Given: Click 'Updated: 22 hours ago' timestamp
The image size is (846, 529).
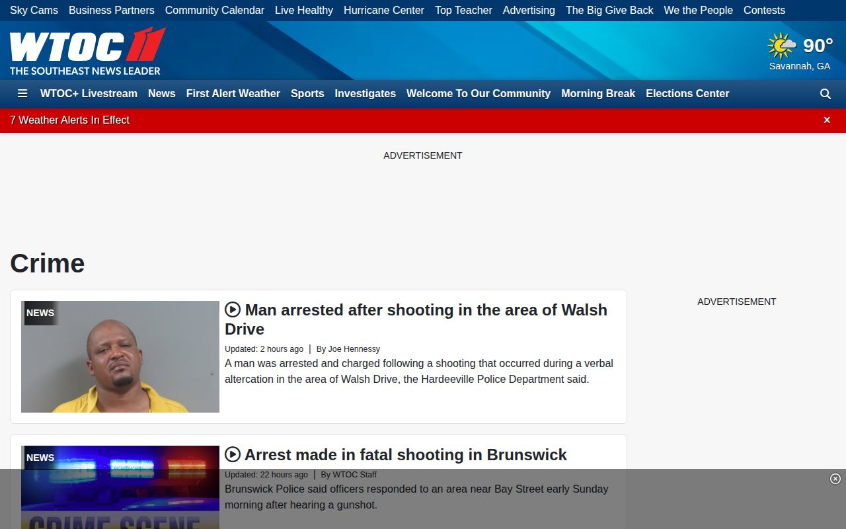Looking at the screenshot, I should 266,474.
